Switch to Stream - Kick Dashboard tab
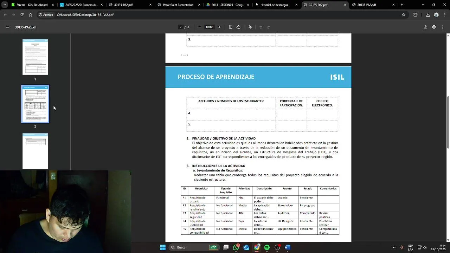Viewport: 450px width, 253px height. [x=32, y=5]
